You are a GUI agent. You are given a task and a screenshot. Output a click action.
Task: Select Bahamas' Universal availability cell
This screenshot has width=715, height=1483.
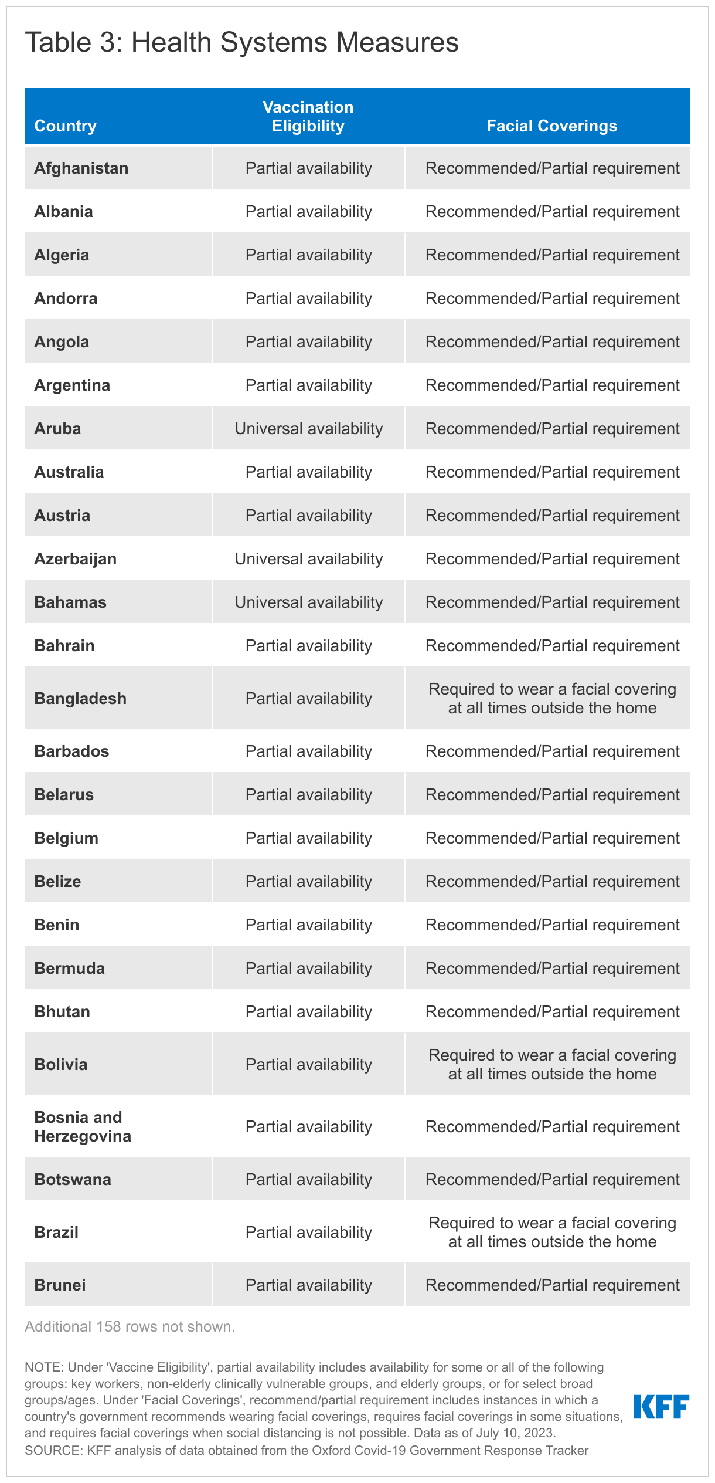pyautogui.click(x=308, y=602)
